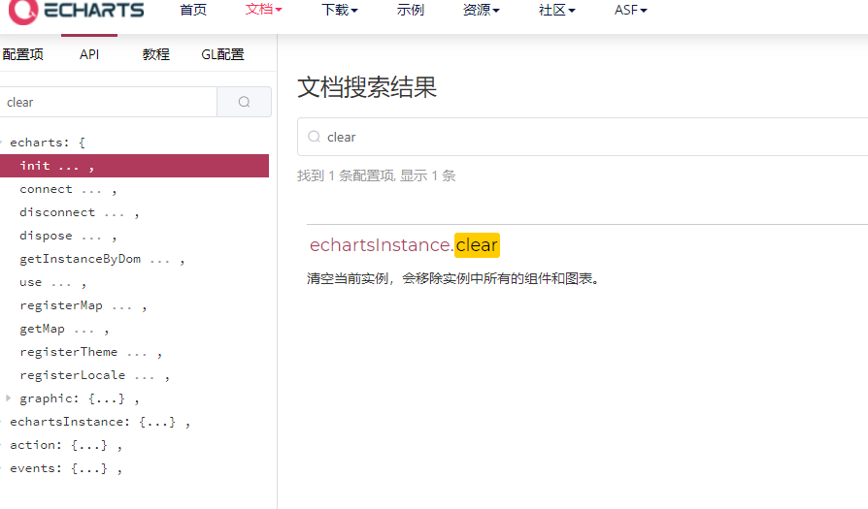Select the disconnect tree item
868x509 pixels.
[x=80, y=212]
